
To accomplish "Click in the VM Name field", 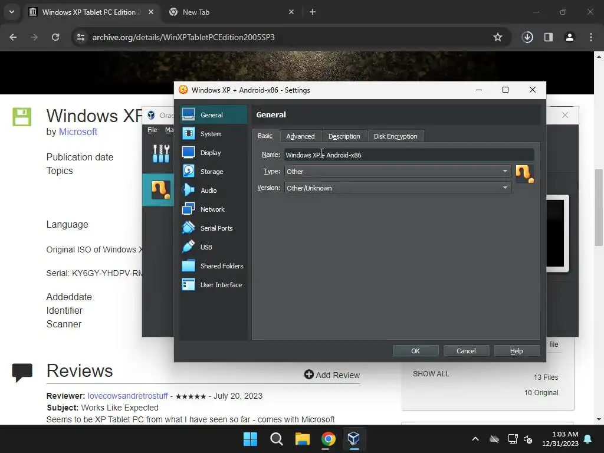I will (409, 155).
